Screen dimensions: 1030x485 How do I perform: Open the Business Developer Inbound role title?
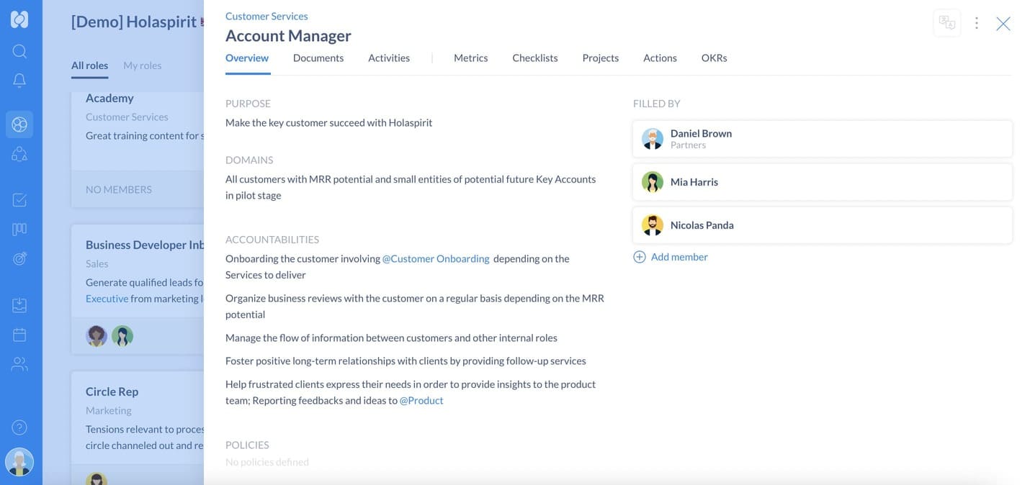pos(145,245)
